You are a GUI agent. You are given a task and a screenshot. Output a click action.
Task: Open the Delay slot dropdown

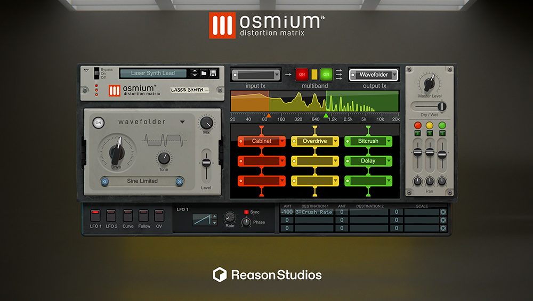(x=389, y=161)
